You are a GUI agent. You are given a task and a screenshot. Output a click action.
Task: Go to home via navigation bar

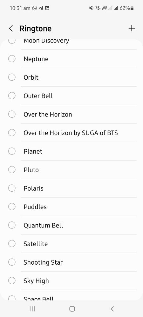72,309
